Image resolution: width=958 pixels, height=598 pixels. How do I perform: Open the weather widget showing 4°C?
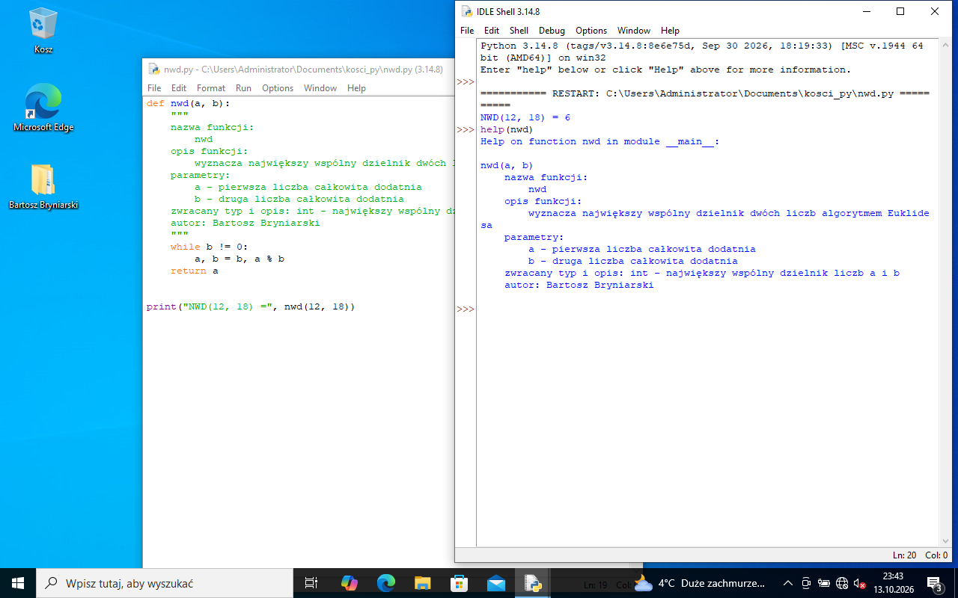point(699,583)
